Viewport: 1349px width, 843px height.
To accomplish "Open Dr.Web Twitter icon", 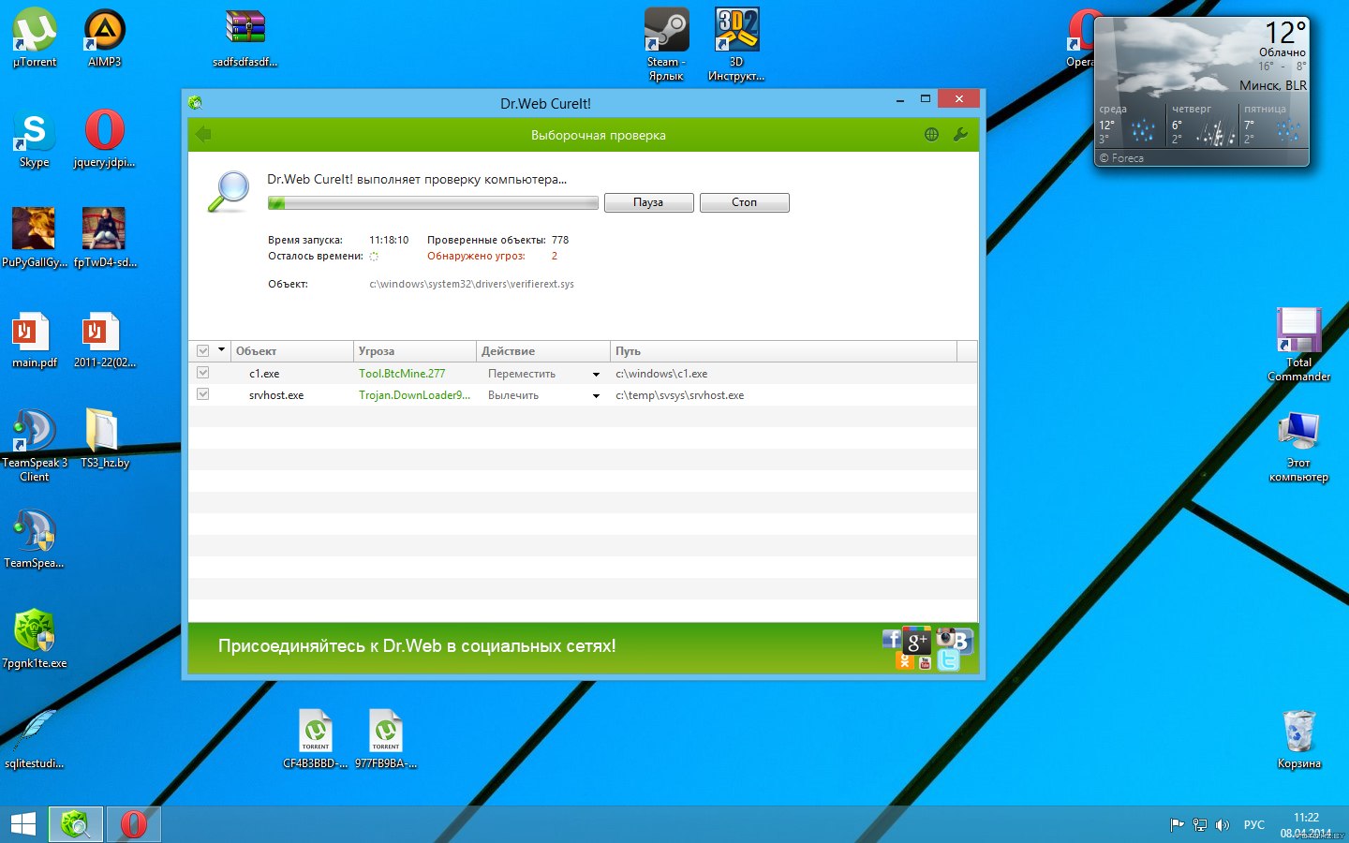I will pos(948,661).
